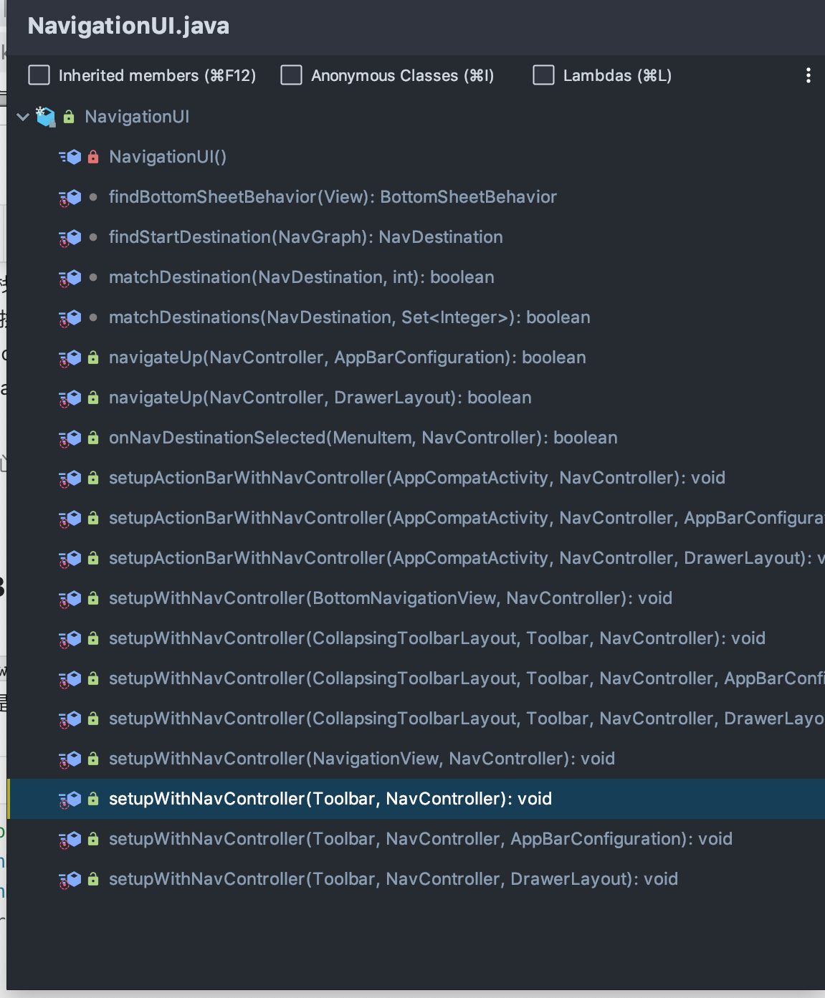Click public lock icon on setupWithNavController(NavigationView, NavController)

tap(93, 759)
